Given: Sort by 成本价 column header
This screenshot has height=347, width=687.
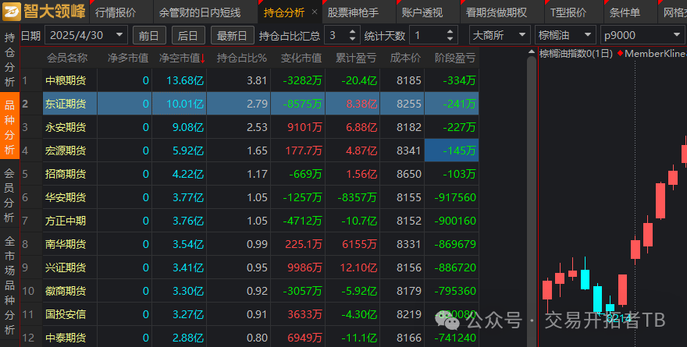Looking at the screenshot, I should (405, 58).
